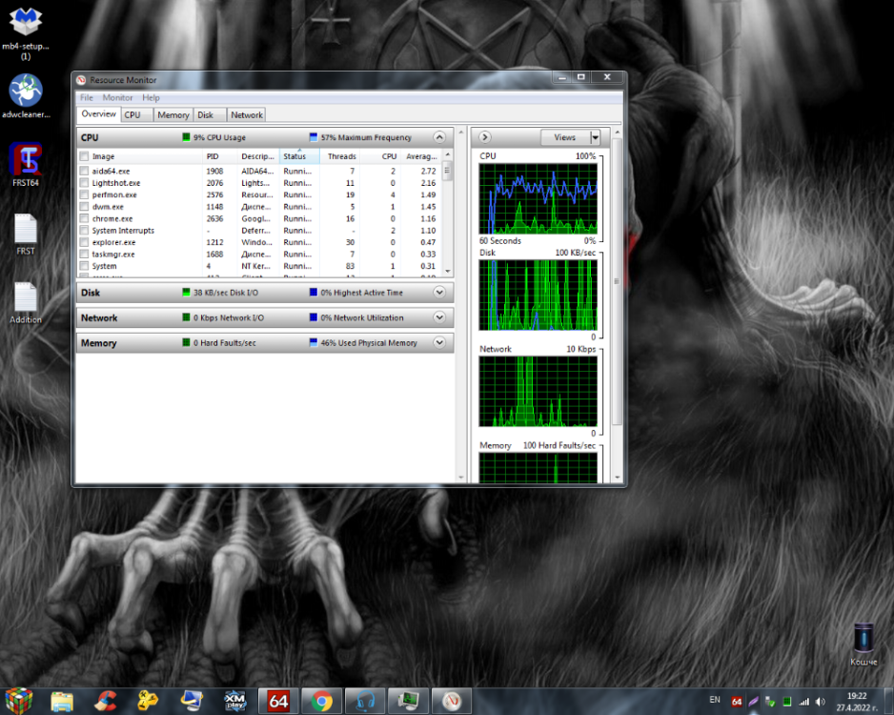Screen dimensions: 894x715
Task: Click the green CPU meter tray icon
Action: click(x=787, y=702)
